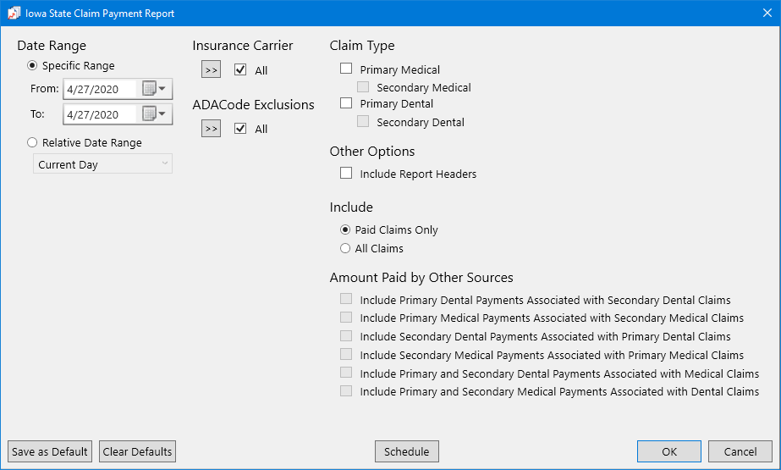This screenshot has height=470, width=781.
Task: Click the Insurance Carrier selection arrows button
Action: click(211, 69)
